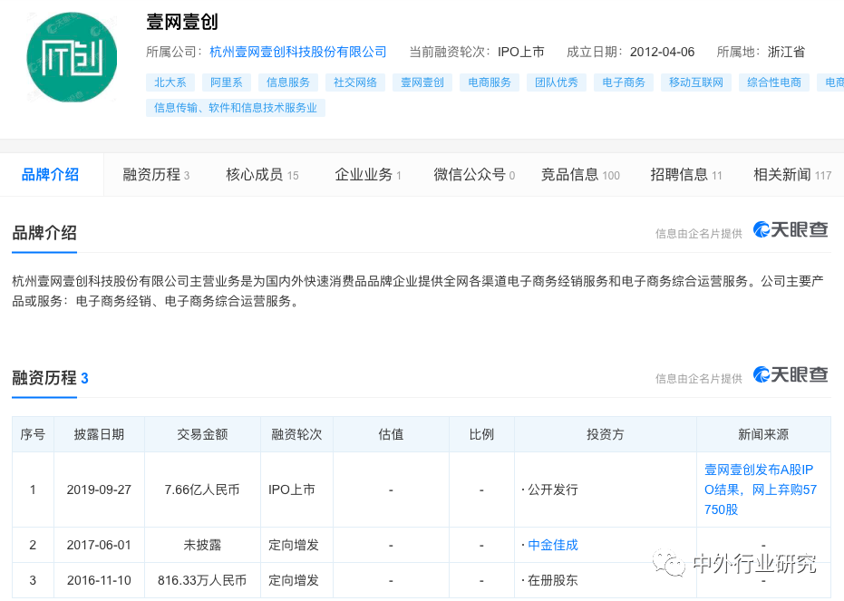Open the 中金佳成 investor link
844x601 pixels.
click(552, 545)
